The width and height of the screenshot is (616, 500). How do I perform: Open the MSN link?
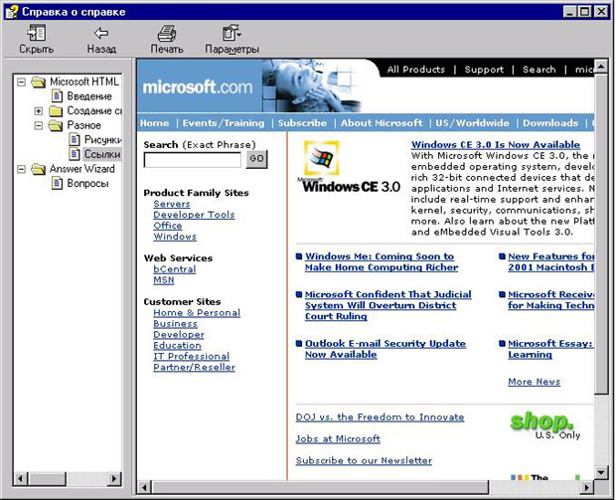tap(164, 280)
